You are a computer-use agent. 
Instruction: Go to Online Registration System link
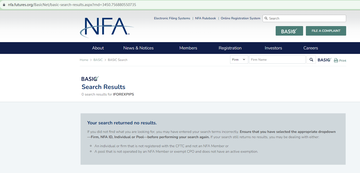(240, 18)
